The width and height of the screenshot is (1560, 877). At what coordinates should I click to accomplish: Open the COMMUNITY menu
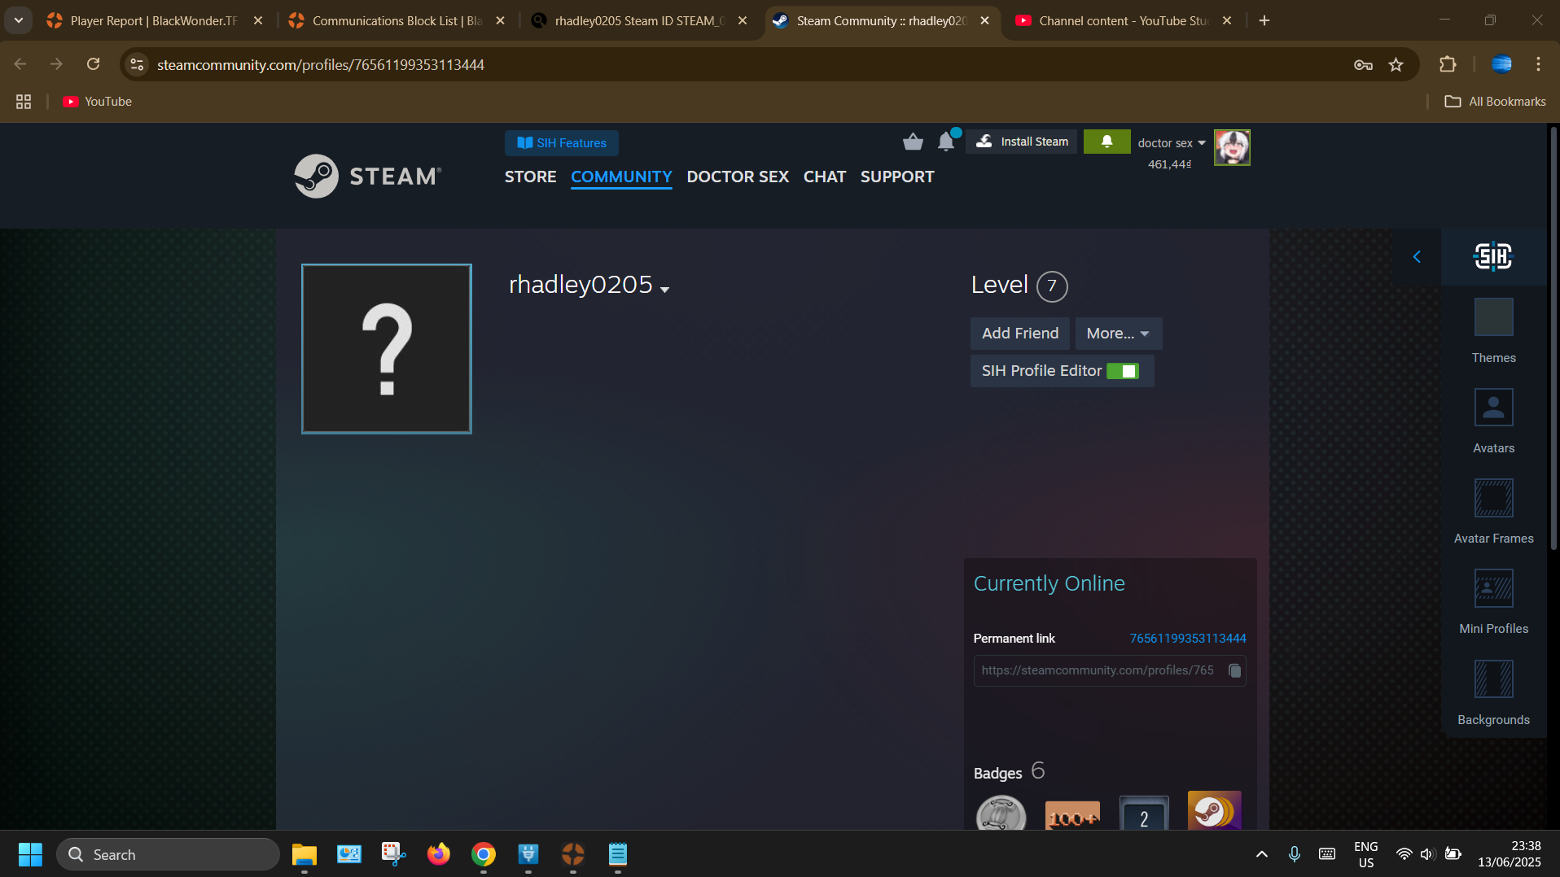621,177
